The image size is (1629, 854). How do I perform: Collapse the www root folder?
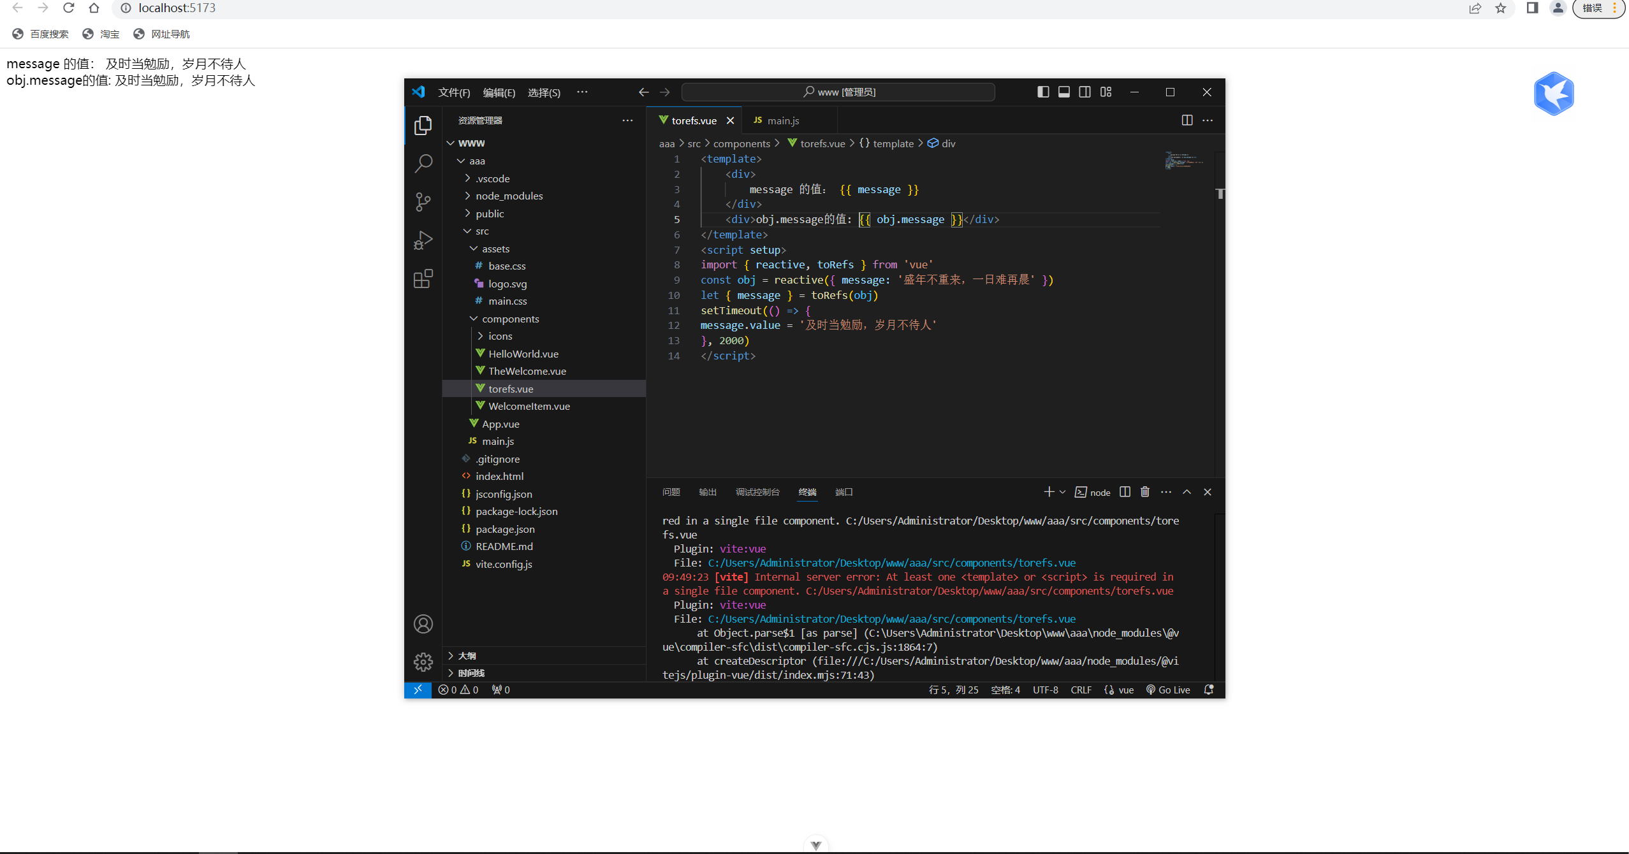451,143
